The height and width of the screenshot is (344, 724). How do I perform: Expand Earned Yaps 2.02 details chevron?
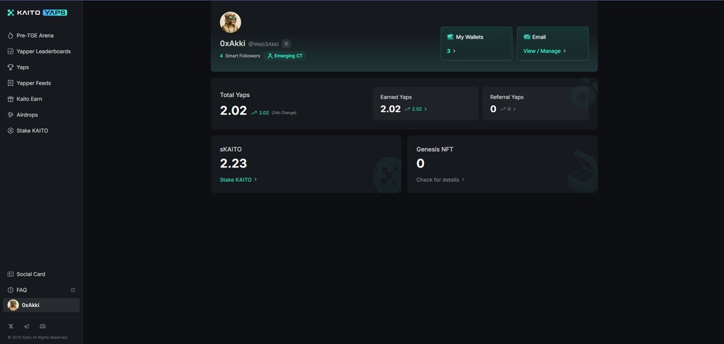tap(425, 109)
